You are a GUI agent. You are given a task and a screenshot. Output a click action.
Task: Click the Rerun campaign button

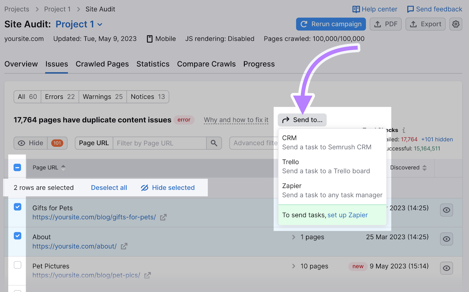pos(331,24)
